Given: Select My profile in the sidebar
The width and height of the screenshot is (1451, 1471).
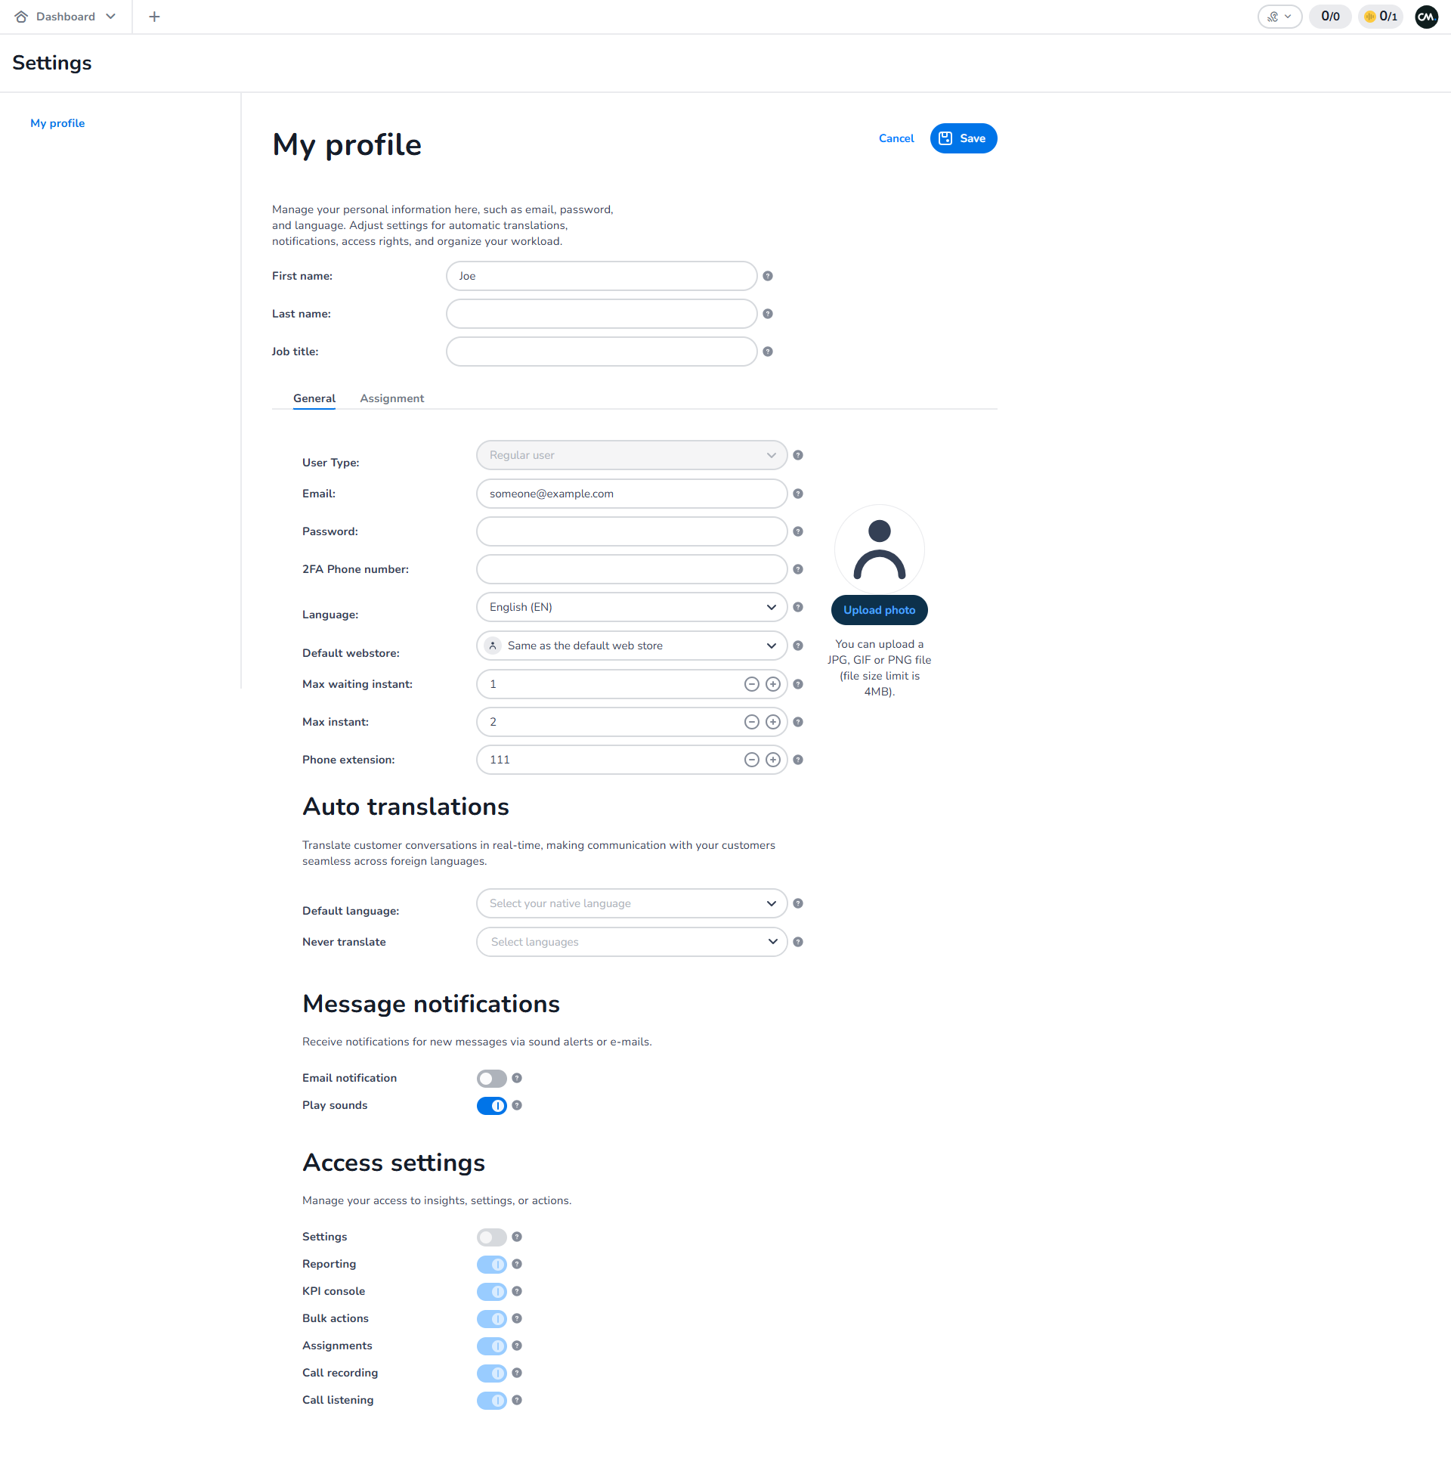Looking at the screenshot, I should pyautogui.click(x=57, y=123).
